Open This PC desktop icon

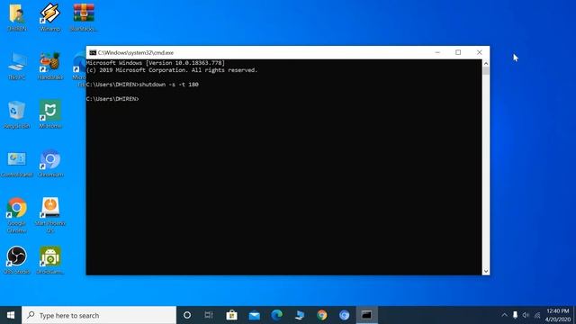click(x=16, y=66)
